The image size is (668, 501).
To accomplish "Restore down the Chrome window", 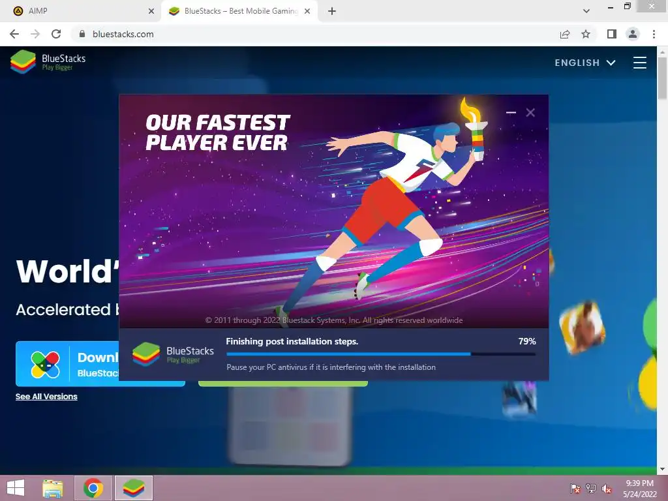I will (x=627, y=7).
